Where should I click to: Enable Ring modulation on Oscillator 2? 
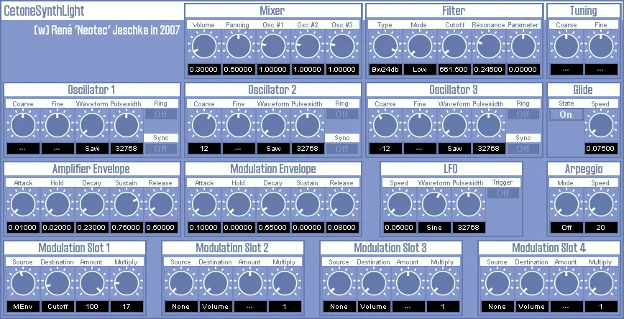pyautogui.click(x=342, y=114)
